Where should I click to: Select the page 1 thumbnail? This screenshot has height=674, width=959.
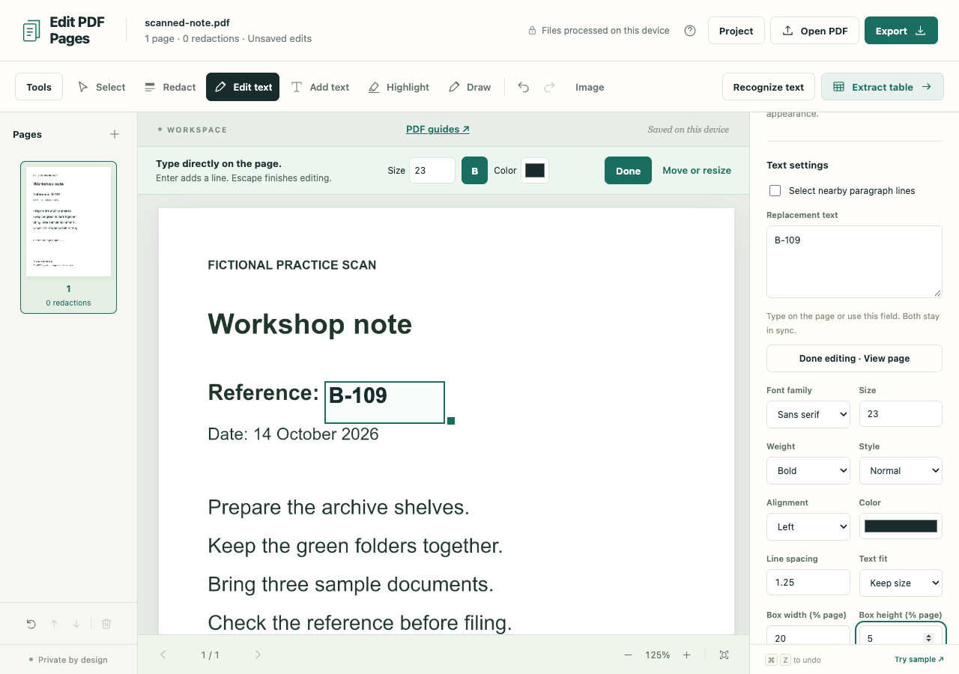coord(69,237)
